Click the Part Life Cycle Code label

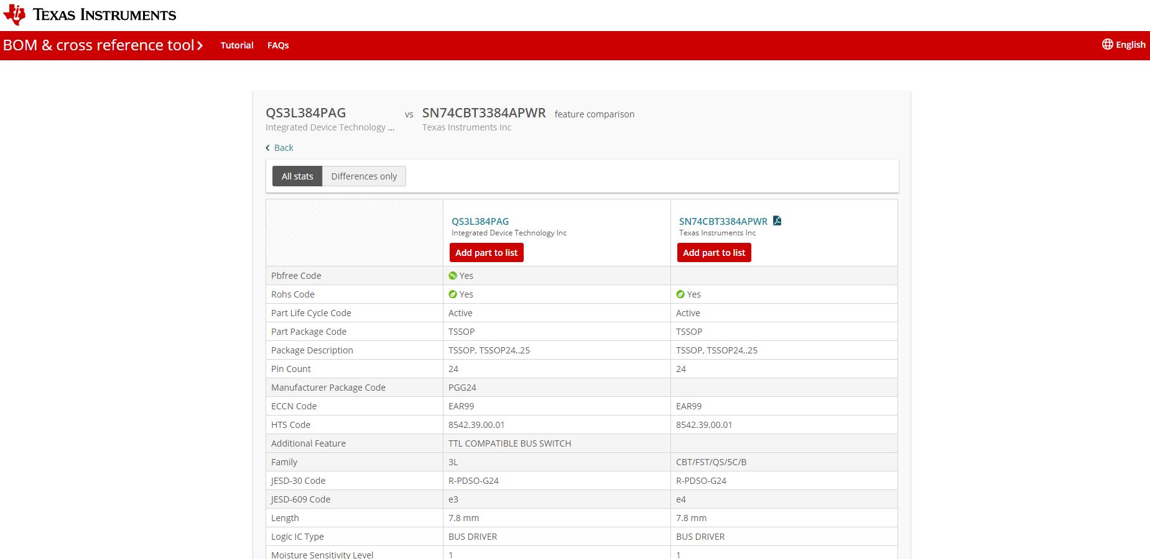coord(311,313)
